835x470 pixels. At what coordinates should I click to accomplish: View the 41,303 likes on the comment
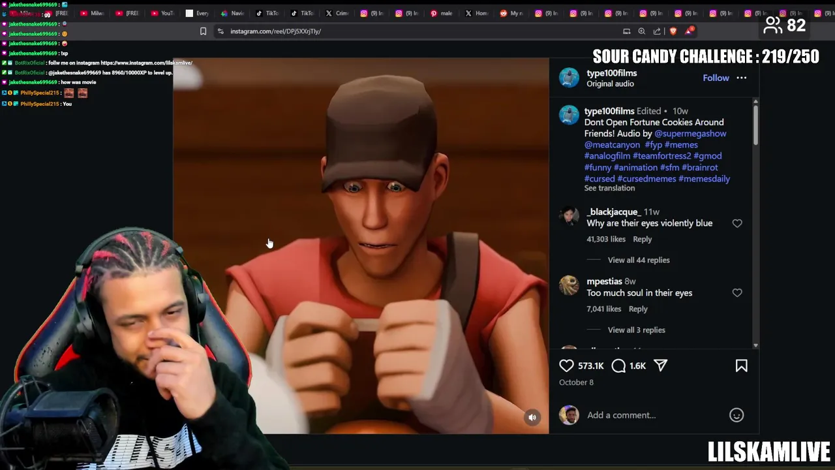(606, 239)
